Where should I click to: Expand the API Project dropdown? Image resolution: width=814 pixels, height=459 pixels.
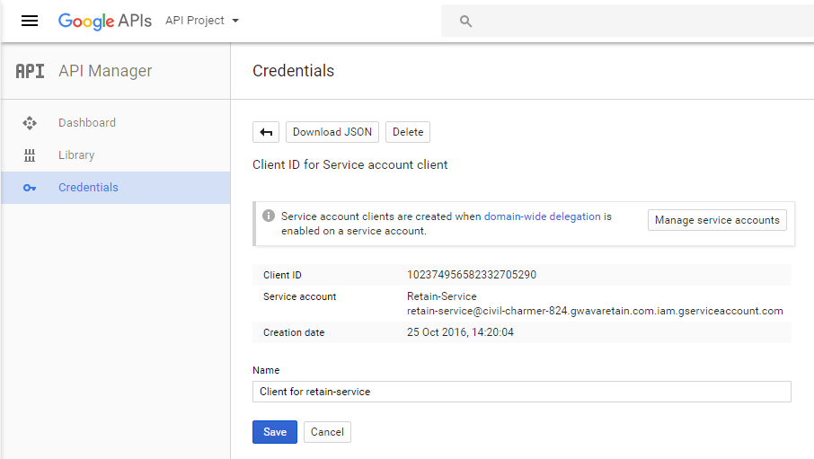202,21
